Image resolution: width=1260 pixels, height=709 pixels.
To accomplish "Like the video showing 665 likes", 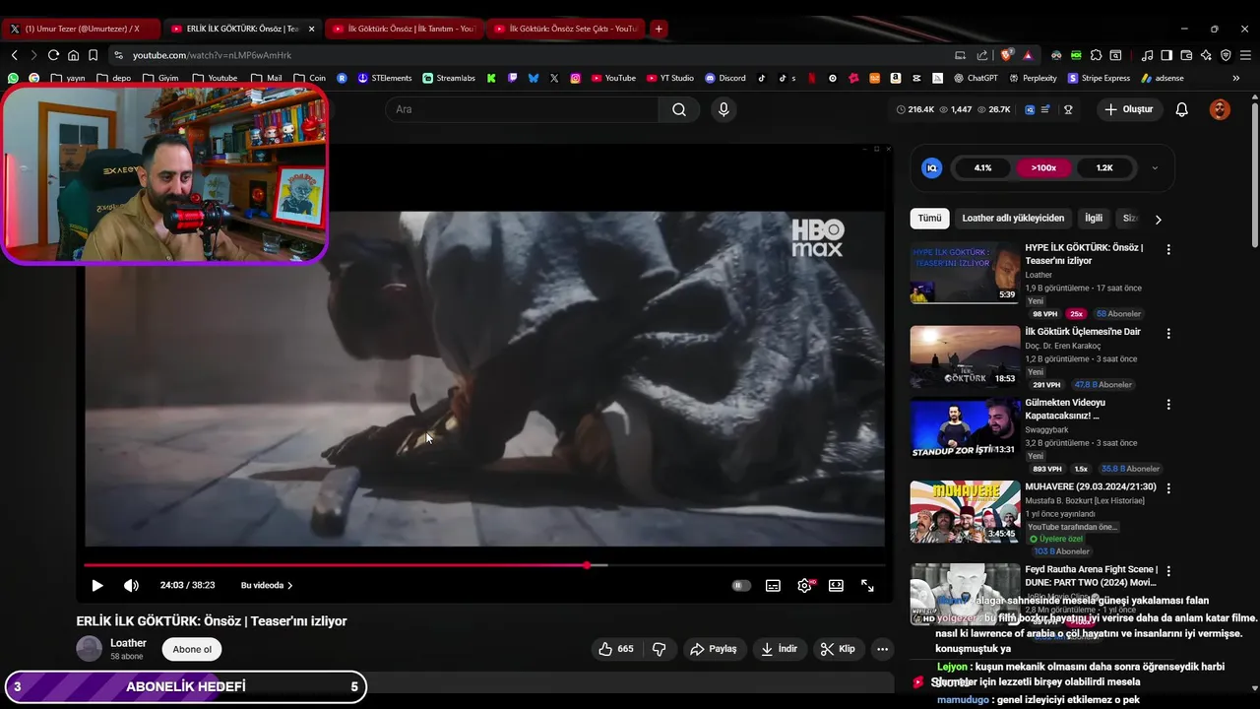I will pos(615,649).
